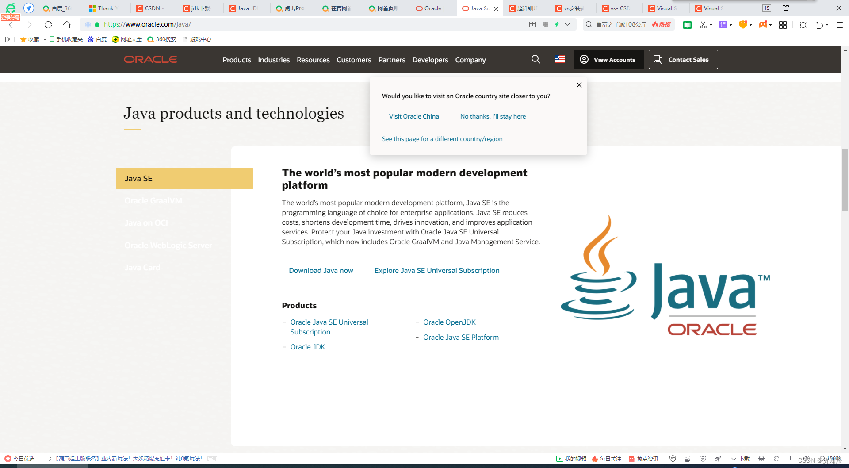This screenshot has width=849, height=468.
Task: Open the Industries menu
Action: 274,60
